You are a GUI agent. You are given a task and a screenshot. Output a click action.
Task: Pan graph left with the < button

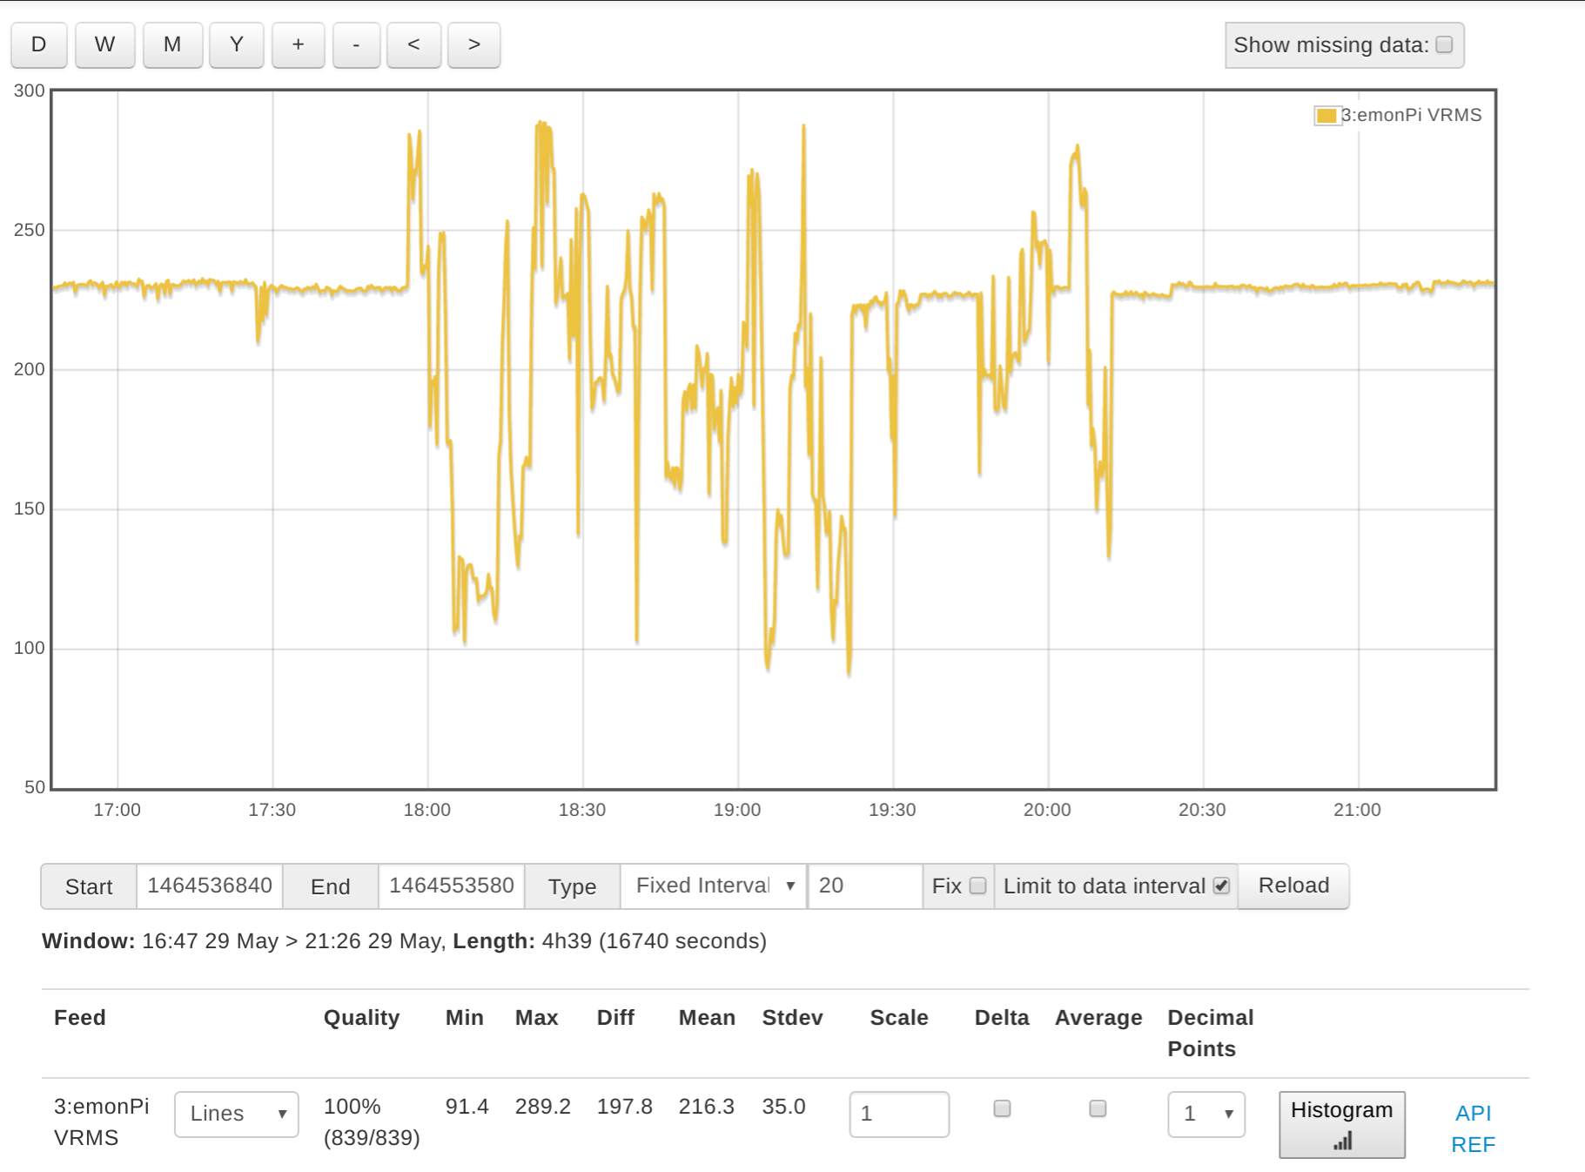tap(413, 45)
